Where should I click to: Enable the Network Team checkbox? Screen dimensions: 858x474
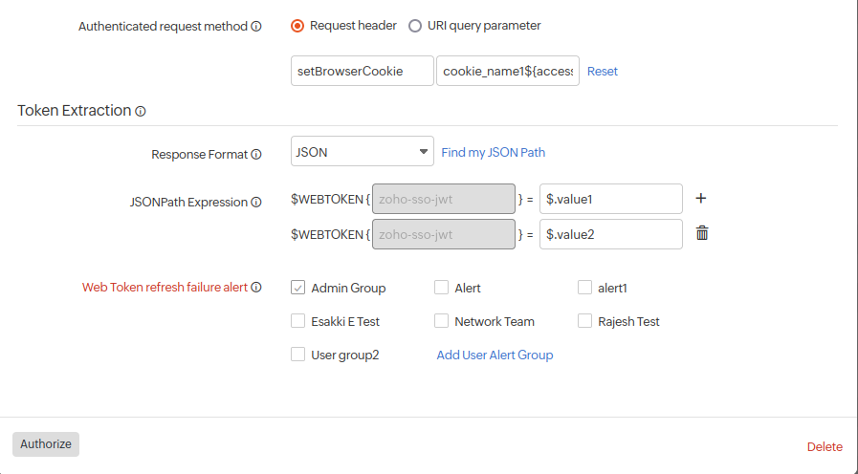[x=441, y=321]
